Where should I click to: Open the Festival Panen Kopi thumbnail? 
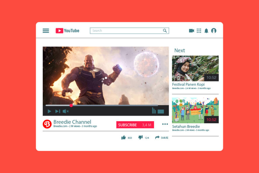click(x=195, y=68)
